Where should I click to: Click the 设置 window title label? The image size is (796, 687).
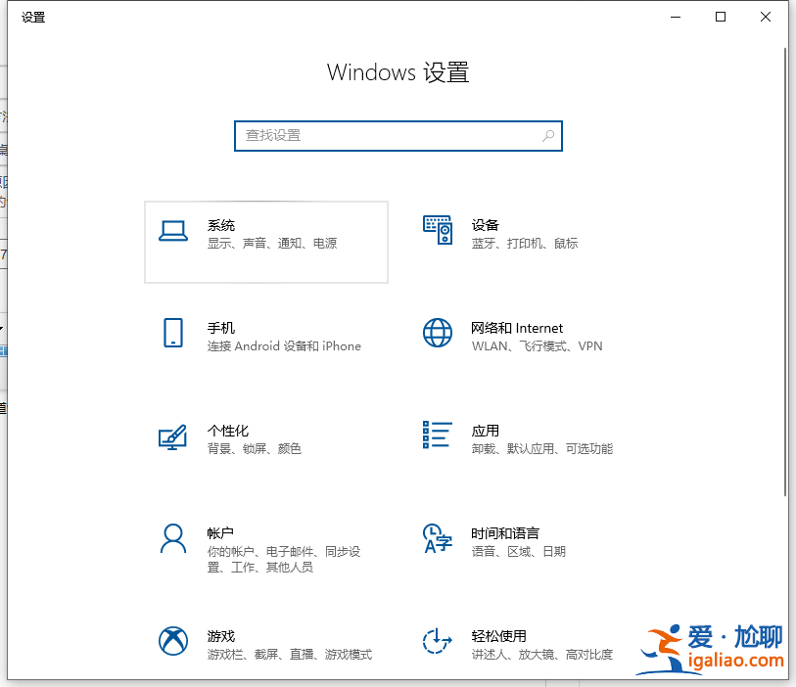[x=33, y=17]
